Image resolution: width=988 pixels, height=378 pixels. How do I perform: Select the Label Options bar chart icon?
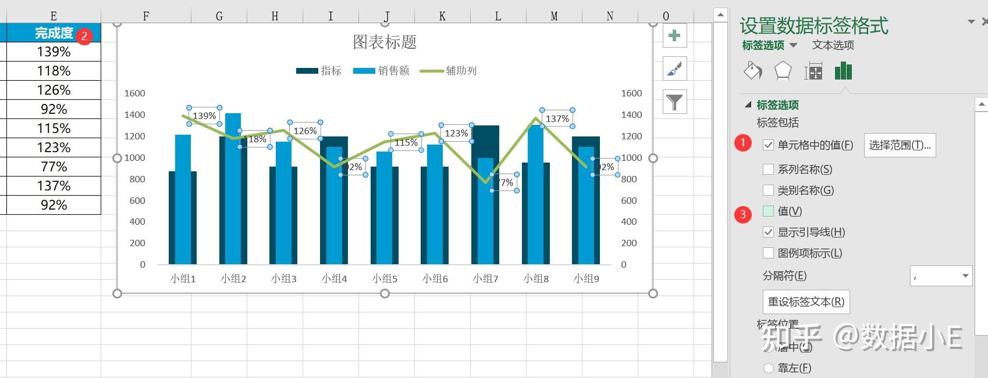pyautogui.click(x=843, y=71)
